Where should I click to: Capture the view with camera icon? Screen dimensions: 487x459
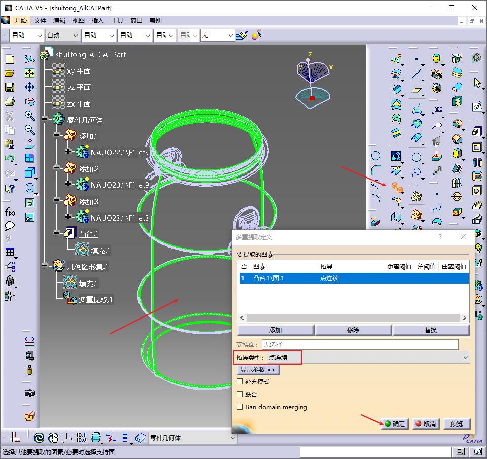29,393
